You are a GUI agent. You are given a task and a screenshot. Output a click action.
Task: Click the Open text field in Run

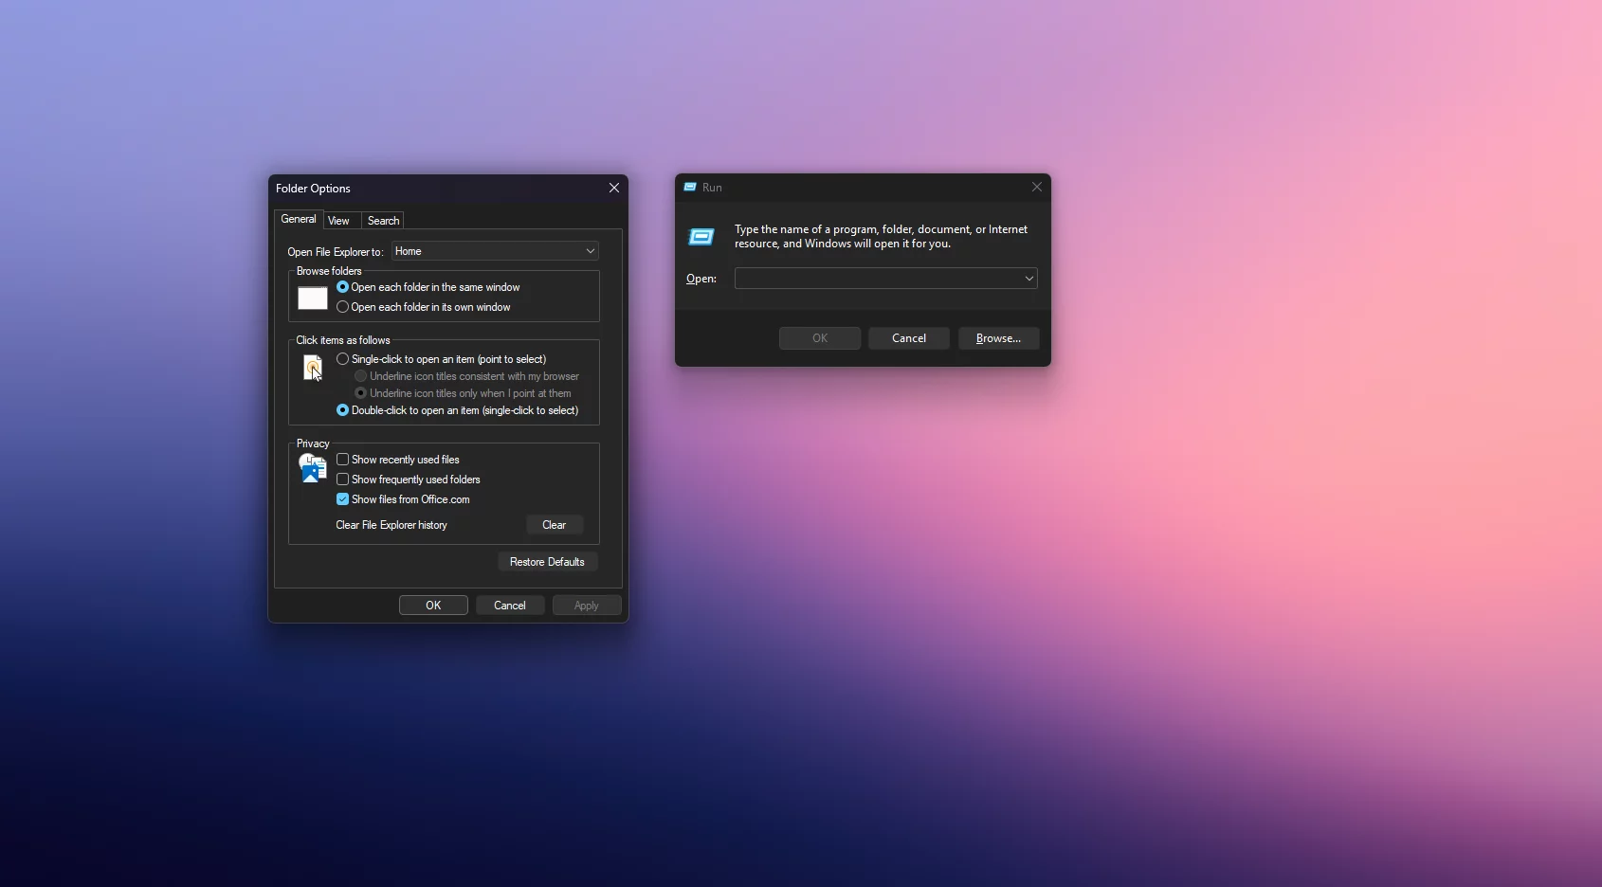[x=877, y=279]
